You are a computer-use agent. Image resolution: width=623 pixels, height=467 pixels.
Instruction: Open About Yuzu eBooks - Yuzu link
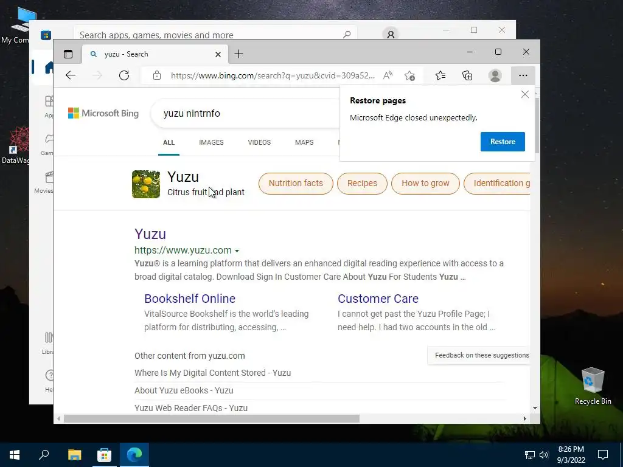(x=184, y=390)
